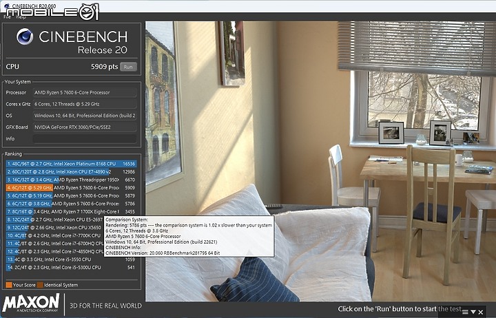Click the 5909 pts CPU score

105,67
